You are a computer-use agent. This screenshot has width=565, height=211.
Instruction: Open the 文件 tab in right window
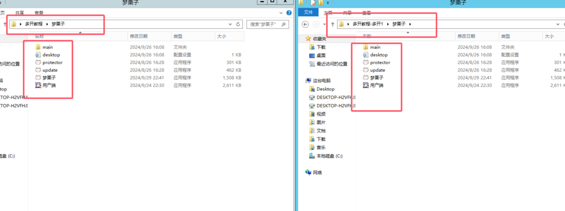coord(308,13)
